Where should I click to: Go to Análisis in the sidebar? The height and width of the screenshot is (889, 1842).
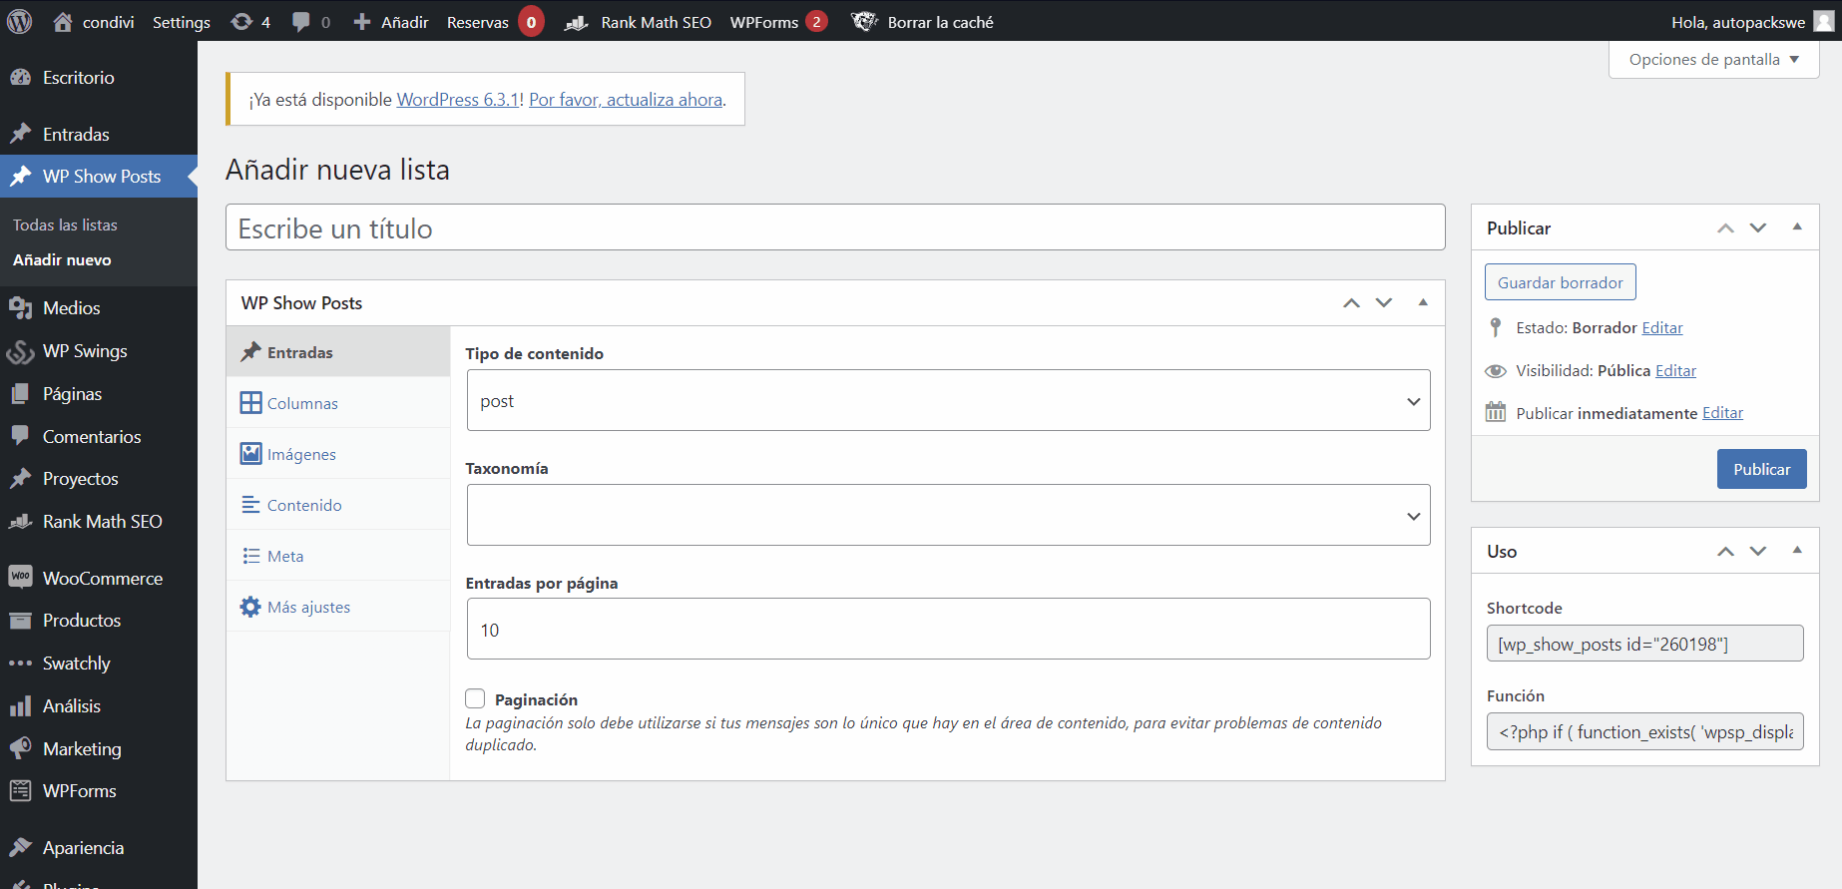pos(71,706)
